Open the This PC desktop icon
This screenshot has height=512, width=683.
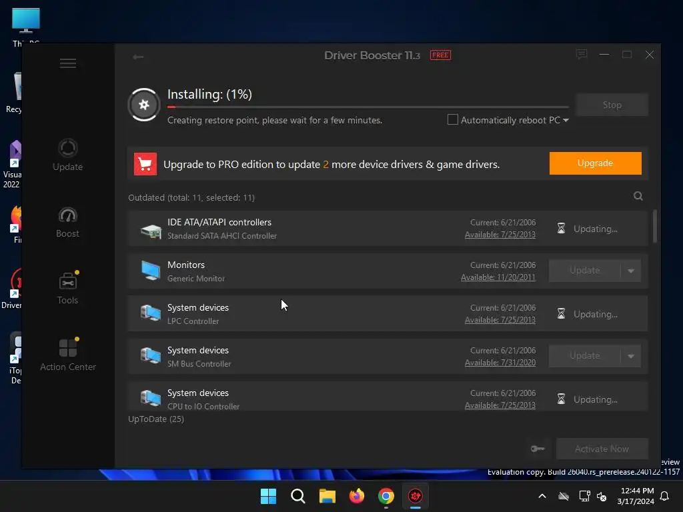[x=26, y=25]
